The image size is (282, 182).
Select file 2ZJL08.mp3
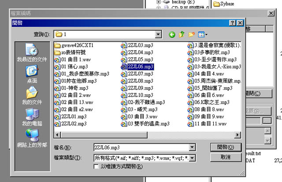coord(137,81)
